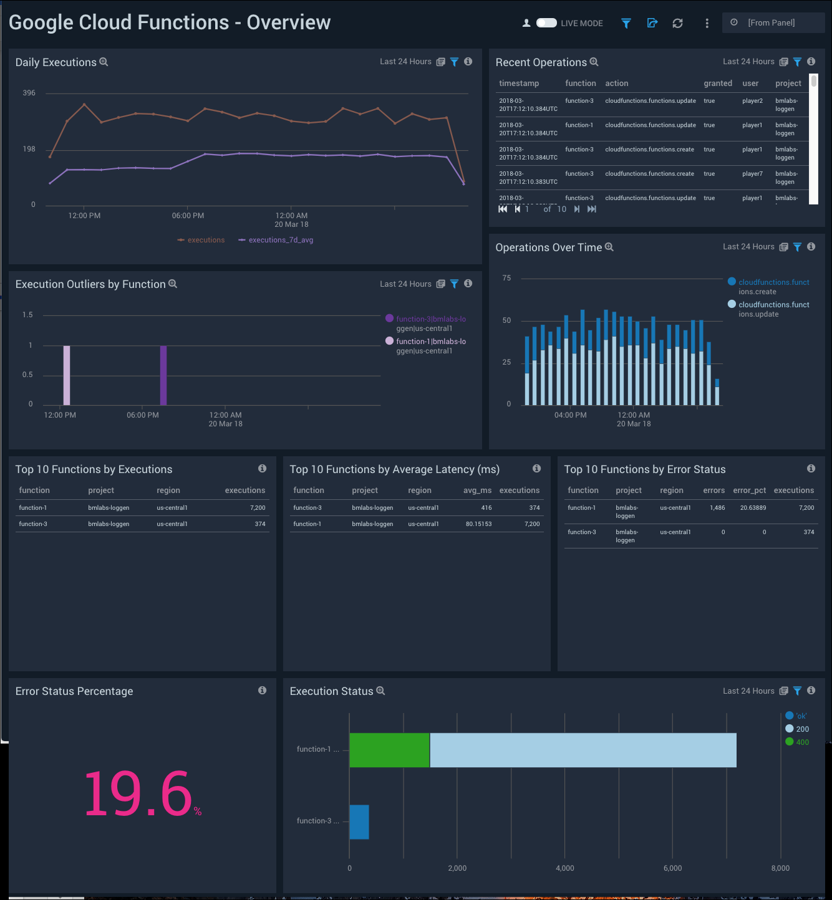Open the [From Panel] time range selector
This screenshot has width=832, height=900.
click(x=773, y=22)
